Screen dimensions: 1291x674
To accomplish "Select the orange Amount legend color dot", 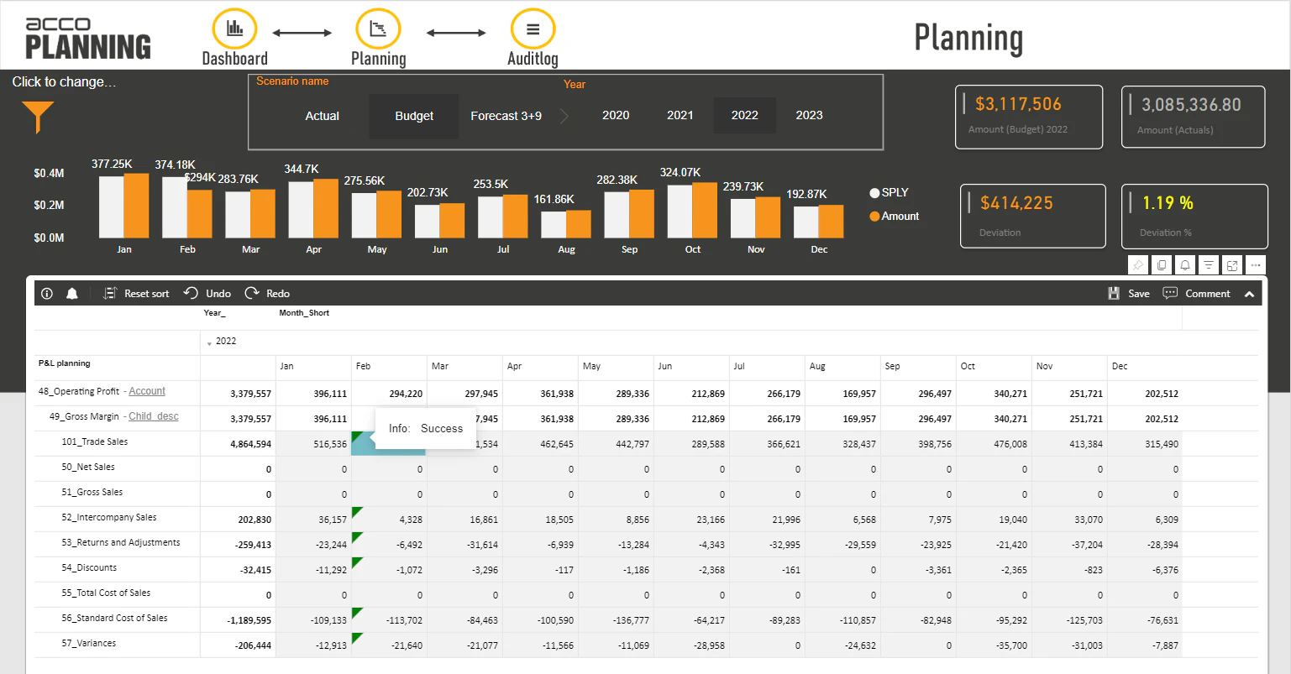I will [874, 216].
